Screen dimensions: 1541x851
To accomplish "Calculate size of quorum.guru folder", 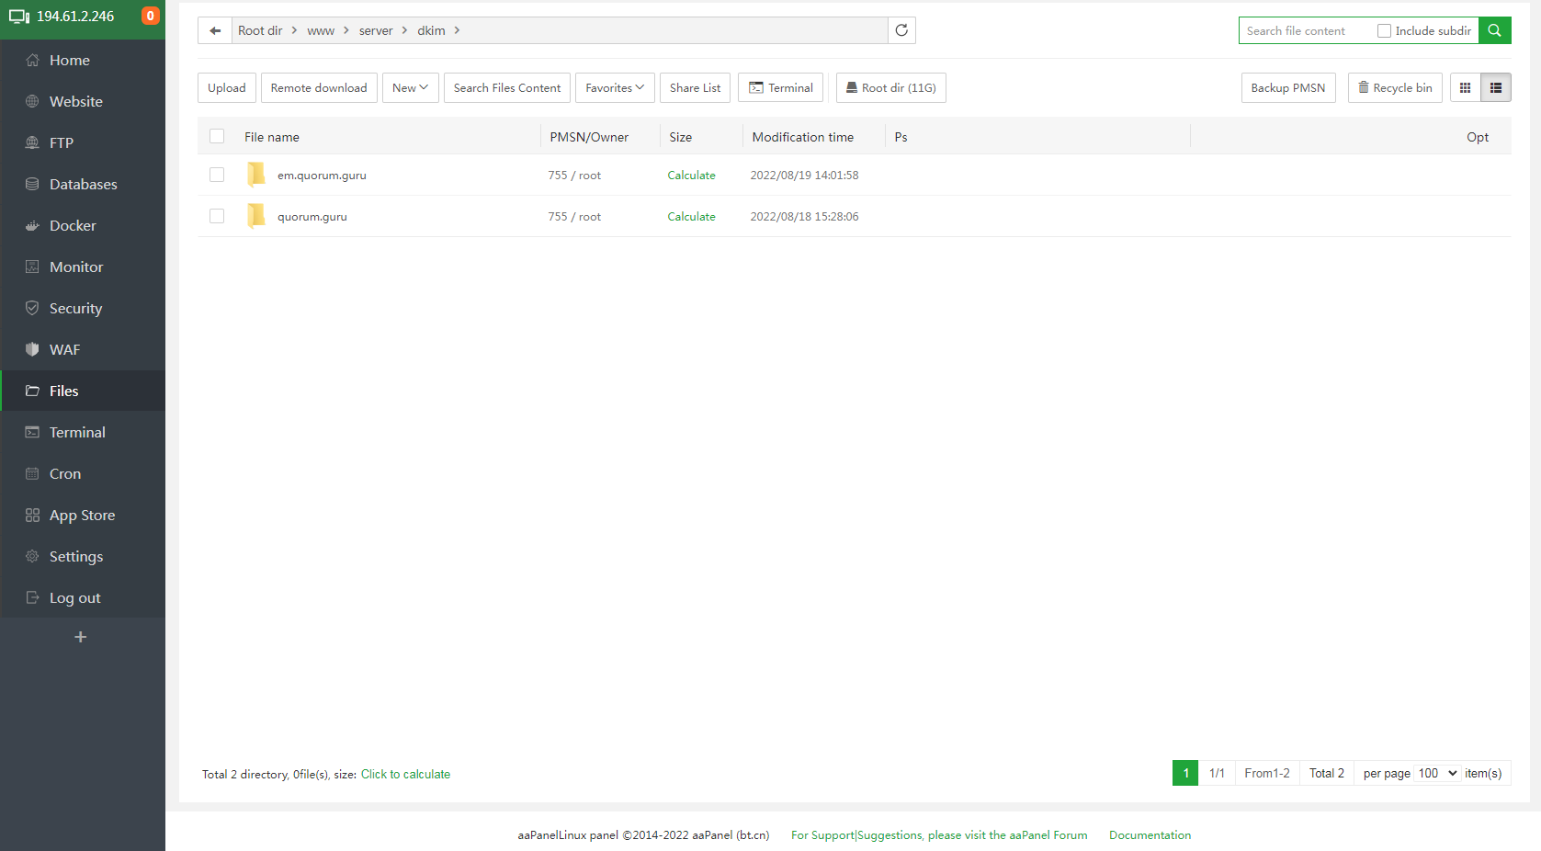I will pos(691,216).
